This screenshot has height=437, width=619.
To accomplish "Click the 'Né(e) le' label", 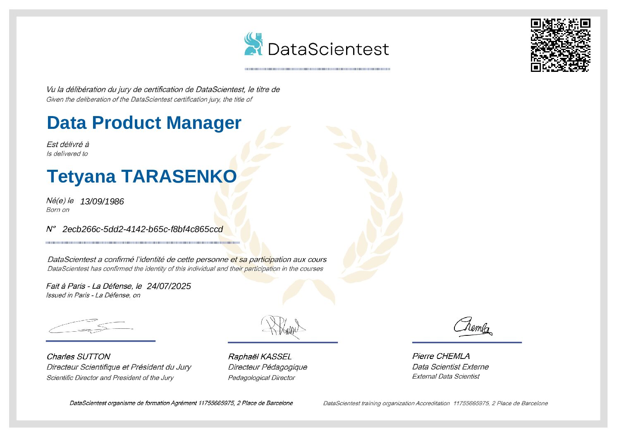I will point(60,201).
